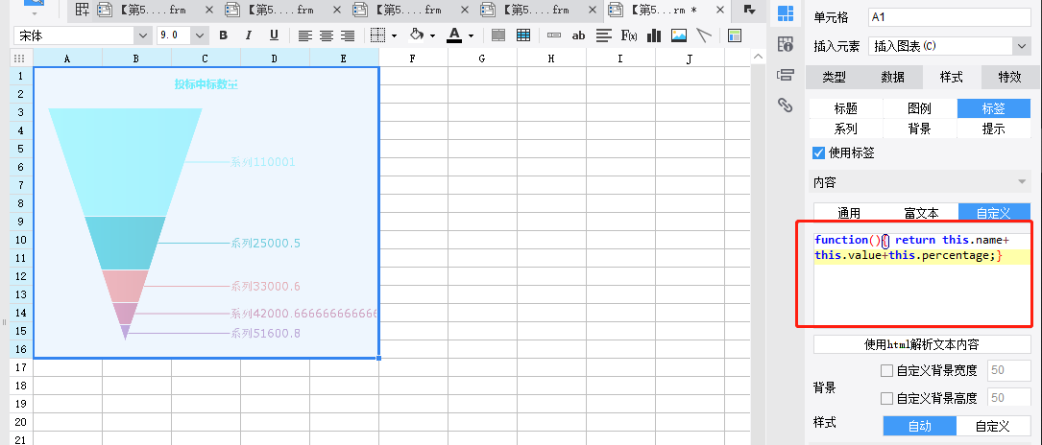Click the multi-line text lines icon
Viewport: 1042px width, 445px height.
click(603, 35)
